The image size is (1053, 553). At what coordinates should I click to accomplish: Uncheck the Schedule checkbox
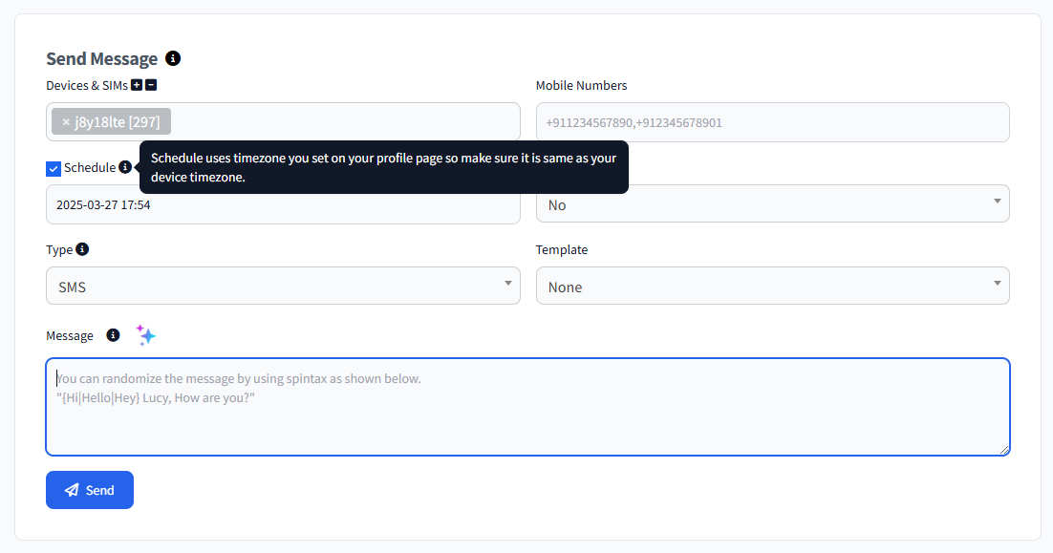[54, 168]
